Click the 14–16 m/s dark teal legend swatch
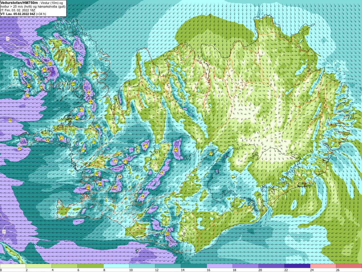362x272 pixels. click(194, 266)
